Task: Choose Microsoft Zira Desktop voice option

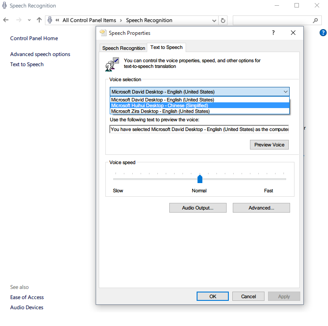Action: [x=200, y=111]
